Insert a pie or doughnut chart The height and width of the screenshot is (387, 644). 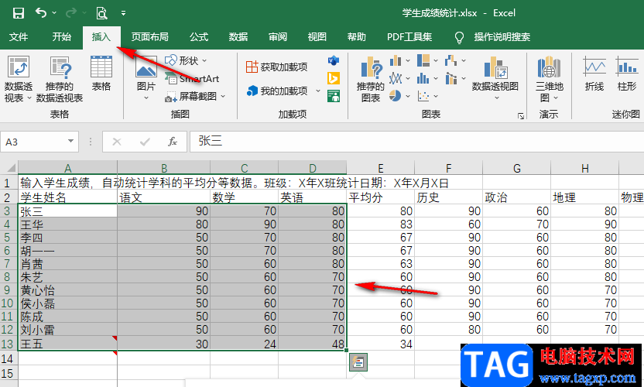click(x=395, y=96)
